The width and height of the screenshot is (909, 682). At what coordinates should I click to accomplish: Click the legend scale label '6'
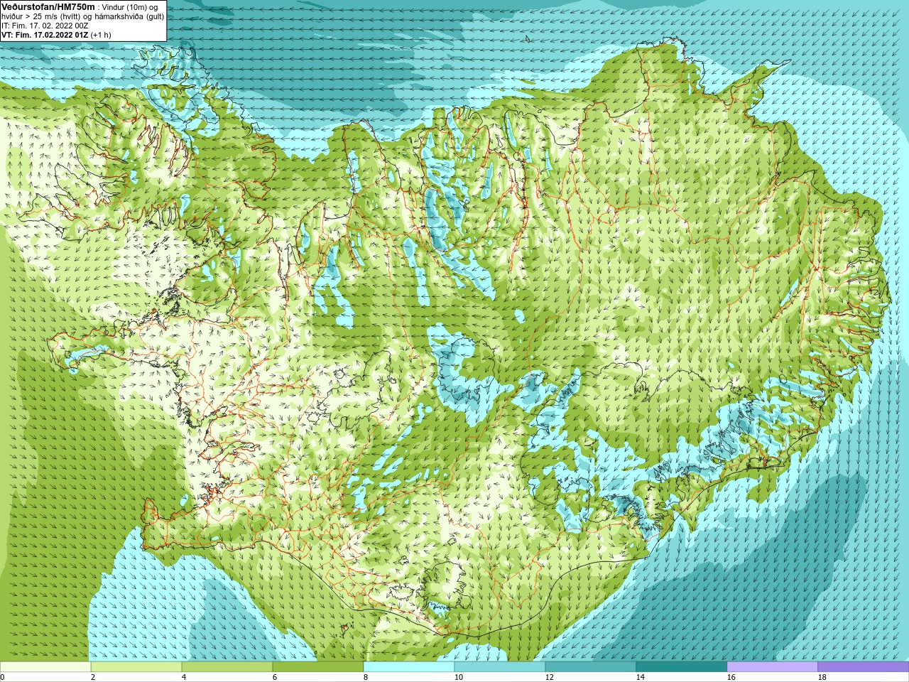click(x=275, y=677)
